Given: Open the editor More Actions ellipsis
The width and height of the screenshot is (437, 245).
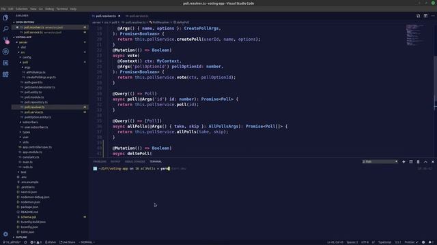Looking at the screenshot, I should [433, 16].
